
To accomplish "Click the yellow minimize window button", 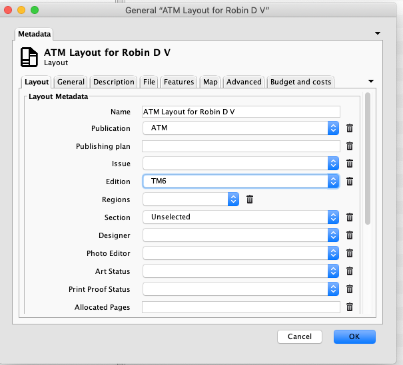I will pyautogui.click(x=21, y=10).
